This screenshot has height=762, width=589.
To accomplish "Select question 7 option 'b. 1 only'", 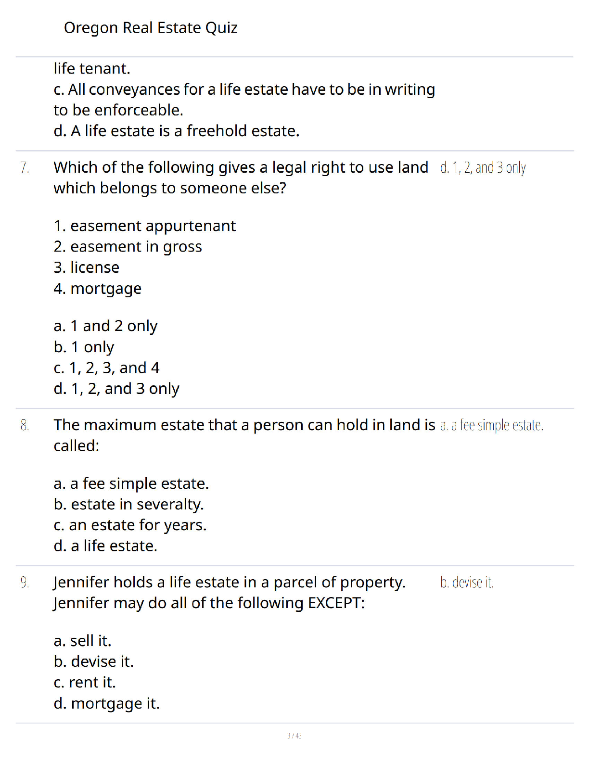I will click(84, 347).
